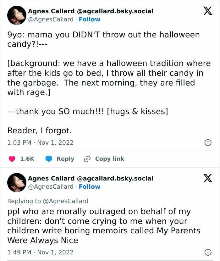Click the copy link chain icon

point(87,159)
